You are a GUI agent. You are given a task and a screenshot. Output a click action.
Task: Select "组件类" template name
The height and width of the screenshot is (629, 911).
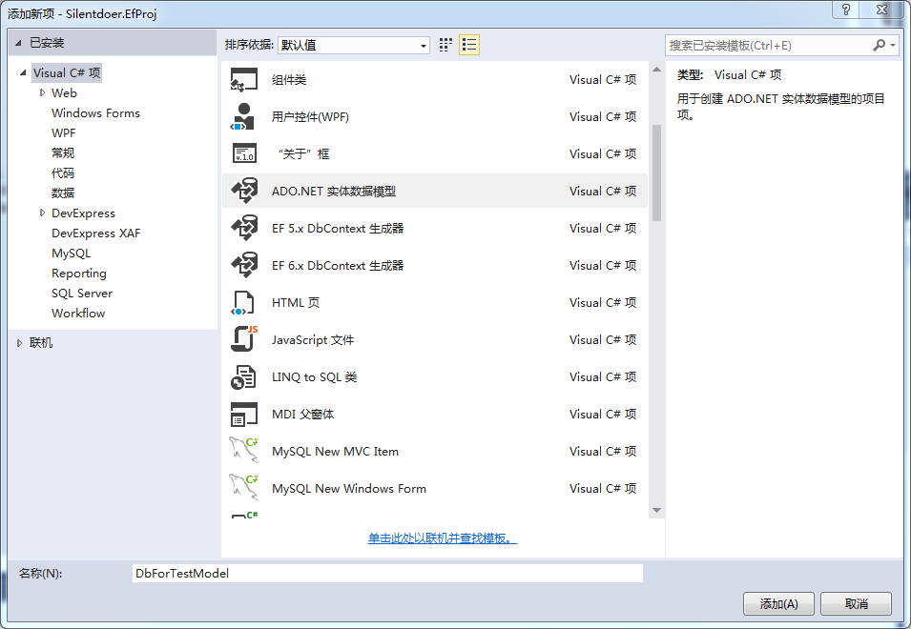point(289,79)
